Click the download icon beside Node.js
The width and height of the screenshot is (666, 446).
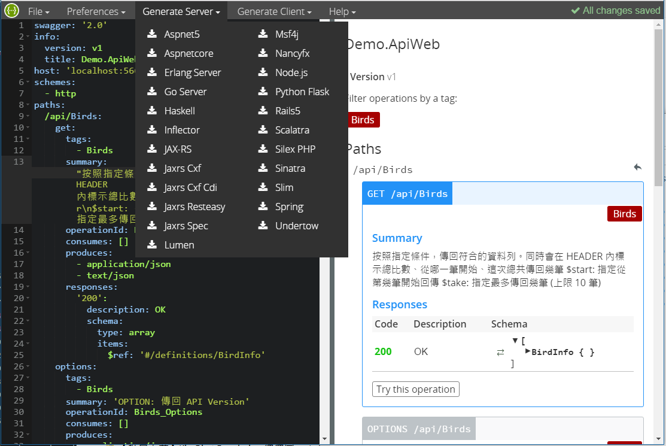tap(263, 72)
